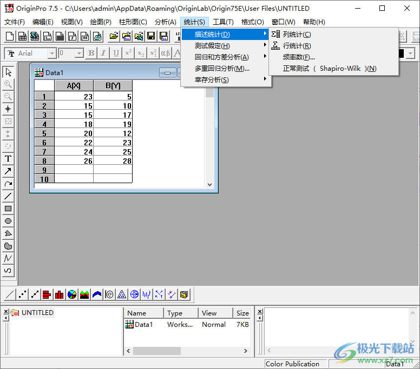Toggle Greek alphabet formatting
This screenshot has width=420, height=369.
166,53
